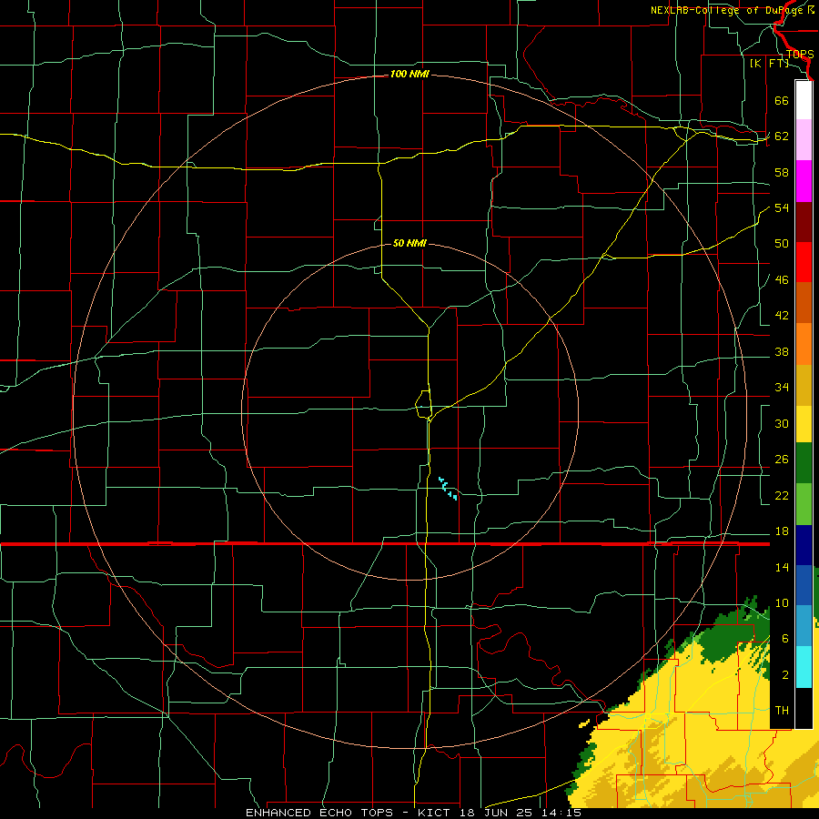The width and height of the screenshot is (819, 819).
Task: Select the bright red legend swatch
Action: click(x=804, y=262)
